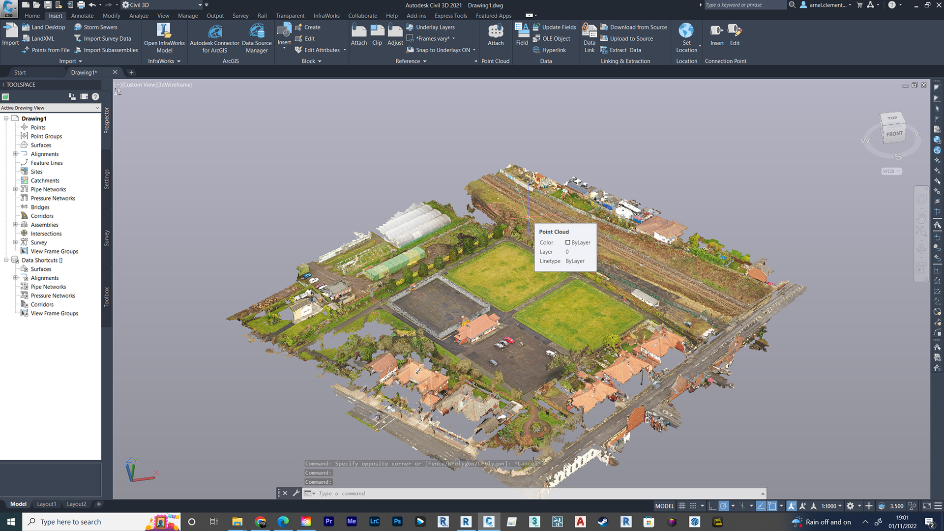944x531 pixels.
Task: Click Import Subassemblies tool
Action: point(106,50)
